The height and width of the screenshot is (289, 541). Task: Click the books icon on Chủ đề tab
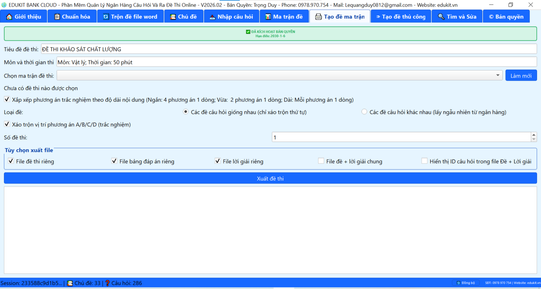coord(173,17)
